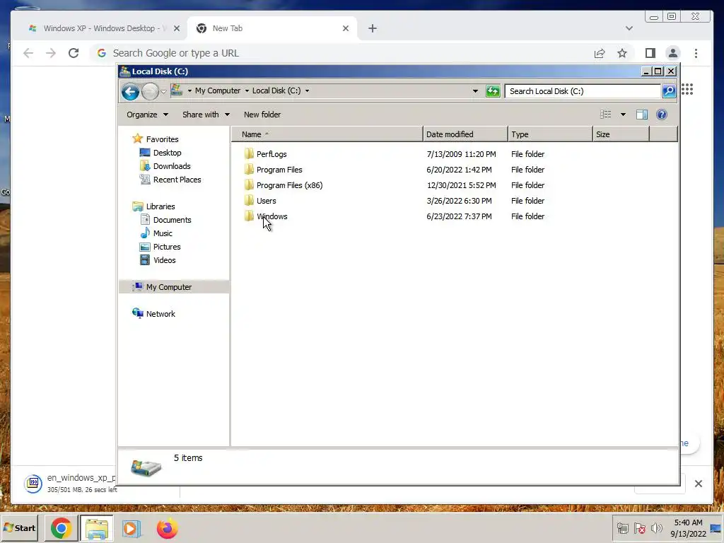Open address bar history dropdown arrow
The image size is (724, 543).
[475, 91]
